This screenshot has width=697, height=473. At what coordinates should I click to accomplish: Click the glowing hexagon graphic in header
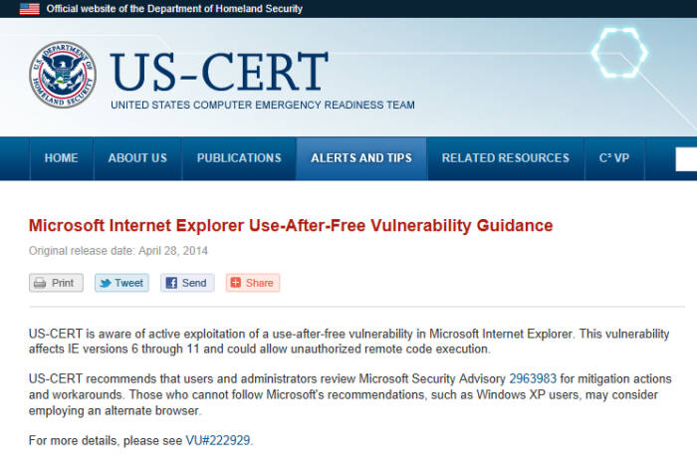coord(618,53)
